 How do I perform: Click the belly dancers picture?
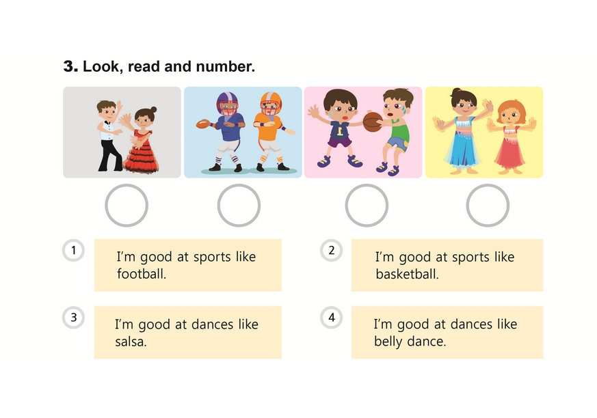click(x=483, y=133)
